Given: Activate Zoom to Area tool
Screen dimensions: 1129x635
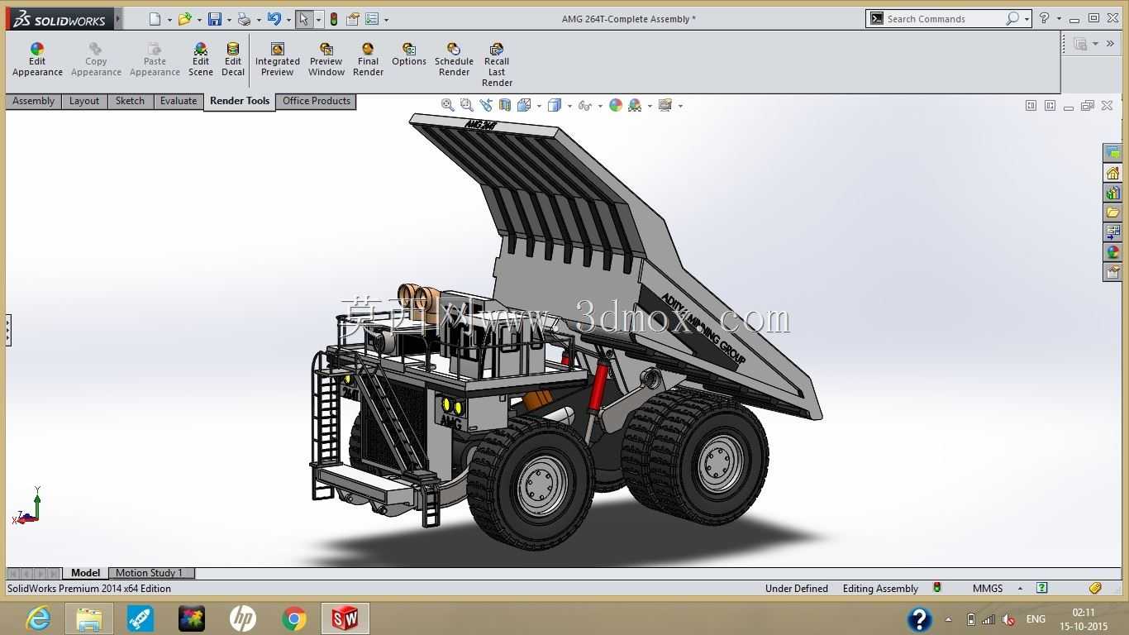Looking at the screenshot, I should pos(466,105).
